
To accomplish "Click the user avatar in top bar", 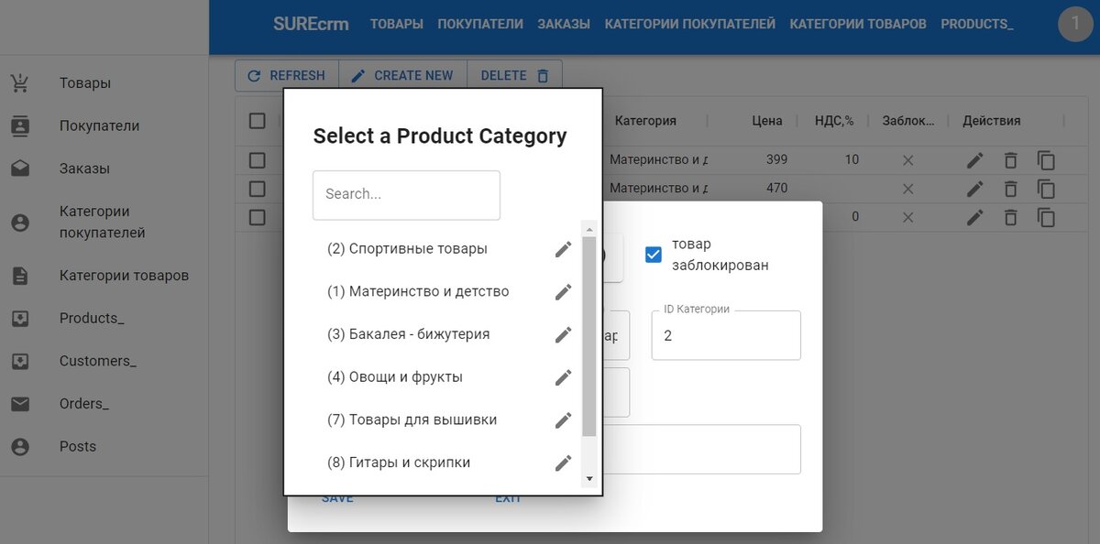I will (1075, 24).
